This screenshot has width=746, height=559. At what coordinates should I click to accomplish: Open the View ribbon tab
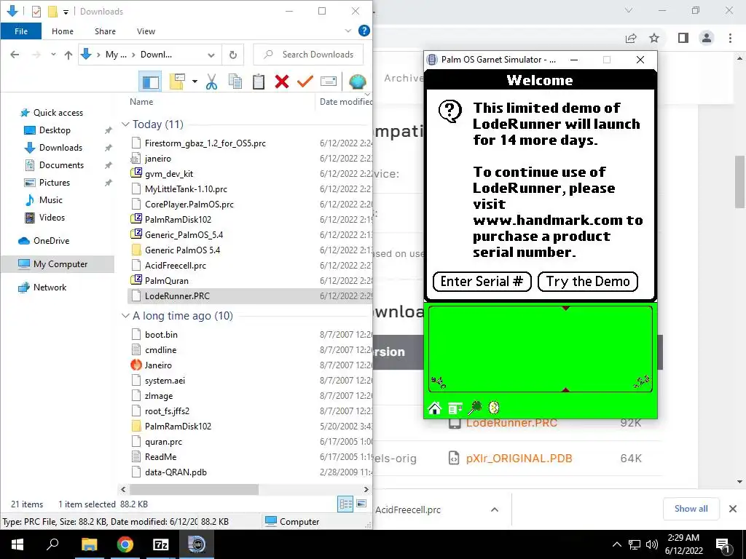click(x=146, y=31)
